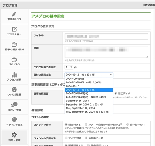Open the アクセス解析 bar chart icon
Image resolution: width=155 pixels, height=146 pixels.
[14, 75]
